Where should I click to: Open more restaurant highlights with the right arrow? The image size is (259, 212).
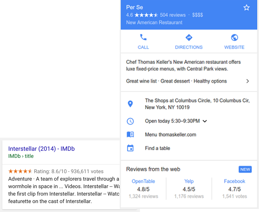point(248,81)
